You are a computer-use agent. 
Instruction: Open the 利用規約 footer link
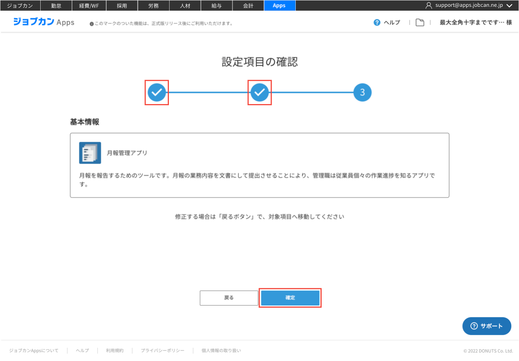[x=115, y=350]
